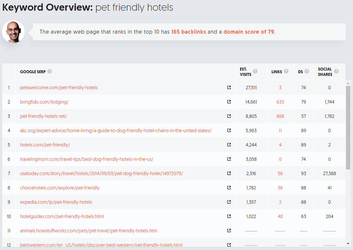This screenshot has width=353, height=250.
Task: Click the profile avatar photo
Action: [13, 32]
